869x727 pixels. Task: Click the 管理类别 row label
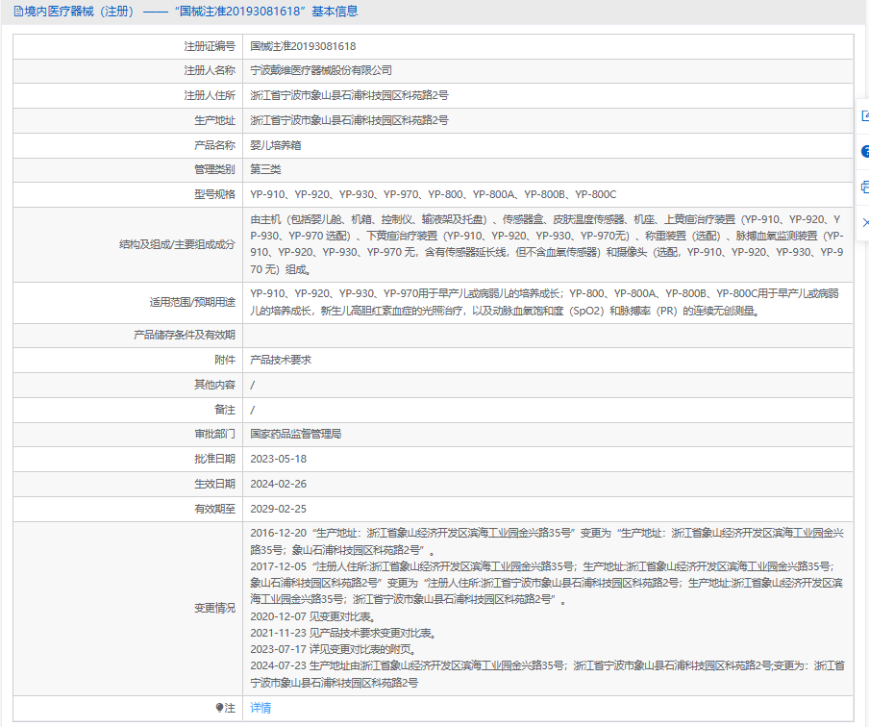point(214,169)
